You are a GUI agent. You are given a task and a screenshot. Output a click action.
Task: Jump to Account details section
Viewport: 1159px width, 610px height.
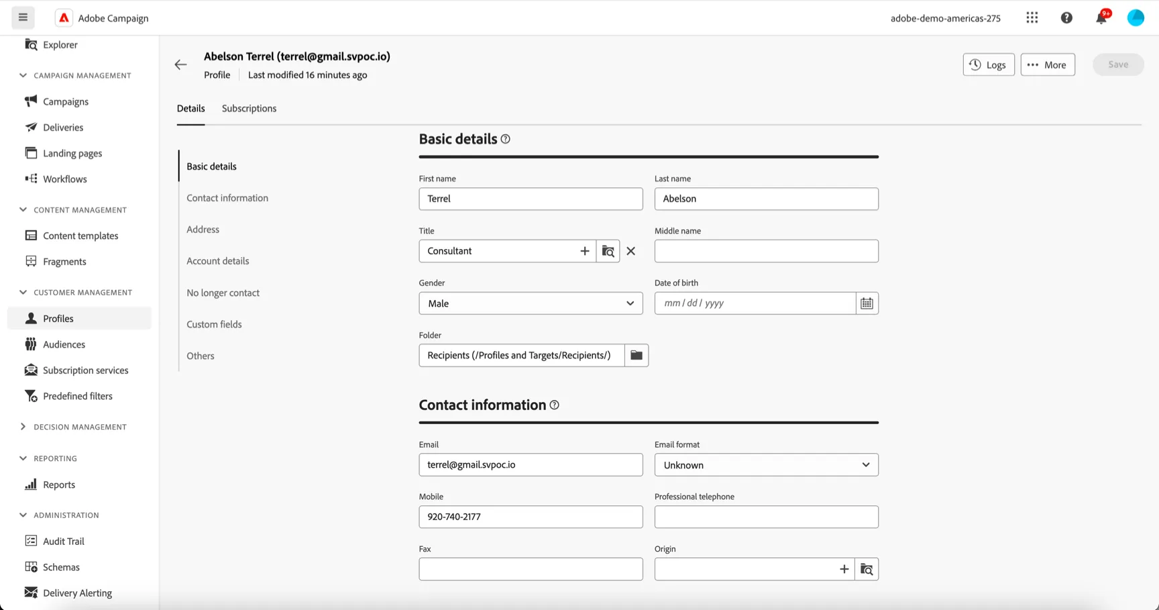[218, 261]
